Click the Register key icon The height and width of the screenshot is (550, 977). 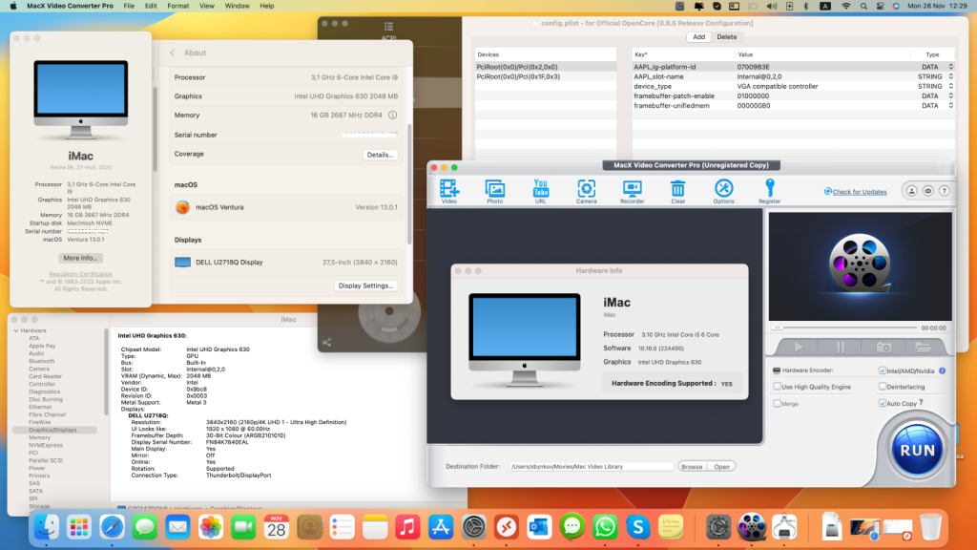pos(769,190)
